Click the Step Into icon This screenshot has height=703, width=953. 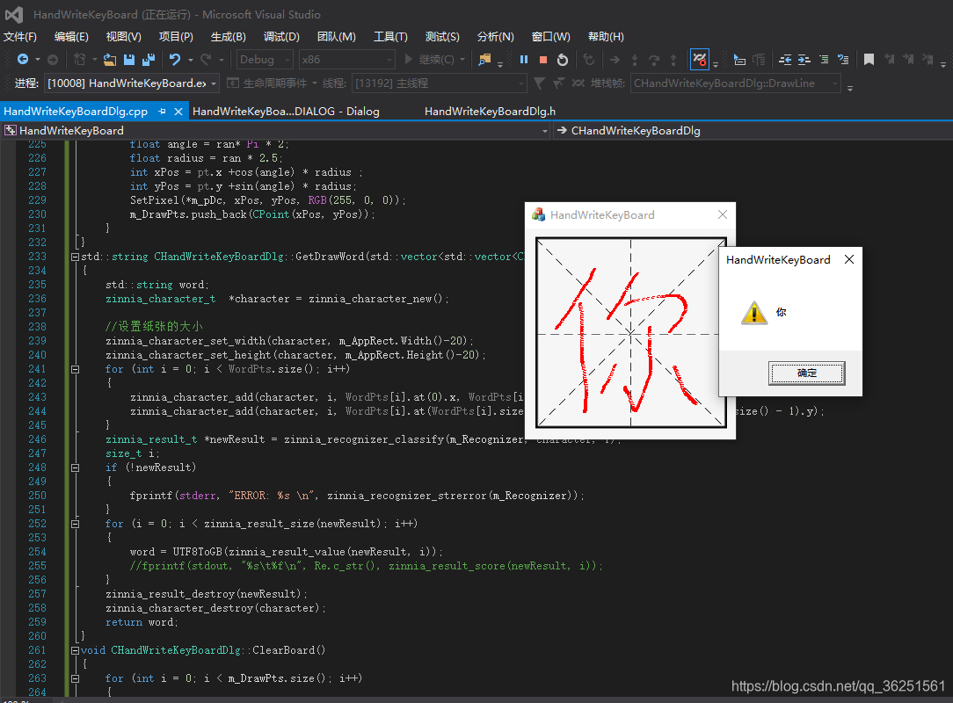pos(635,60)
